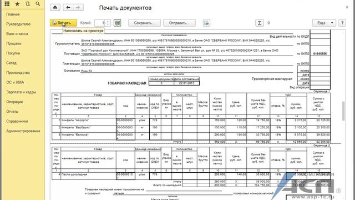Close the Печать документов window
The width and height of the screenshot is (355, 200).
tap(347, 7)
